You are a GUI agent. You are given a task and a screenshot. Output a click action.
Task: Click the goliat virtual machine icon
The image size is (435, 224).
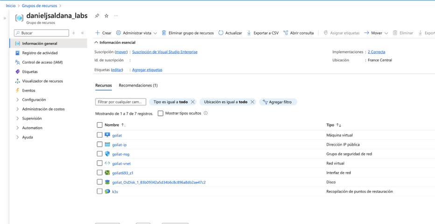pos(107,135)
